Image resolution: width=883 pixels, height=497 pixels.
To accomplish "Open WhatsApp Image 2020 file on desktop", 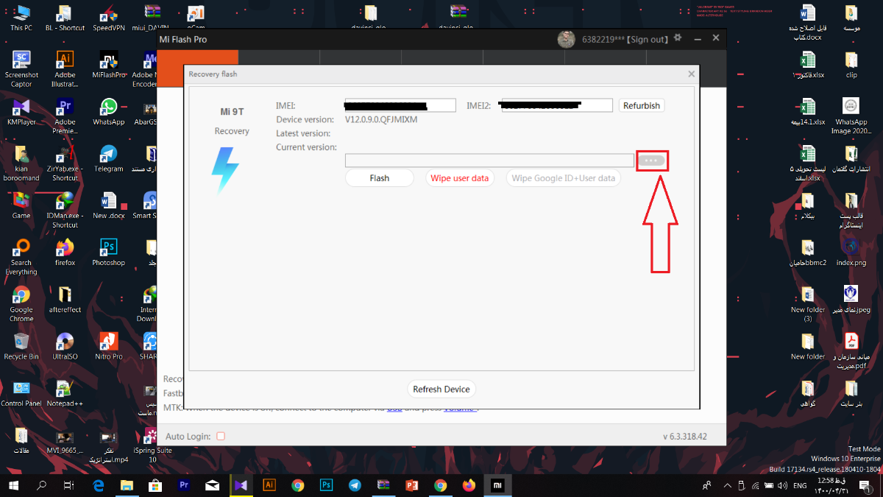I will click(x=851, y=116).
